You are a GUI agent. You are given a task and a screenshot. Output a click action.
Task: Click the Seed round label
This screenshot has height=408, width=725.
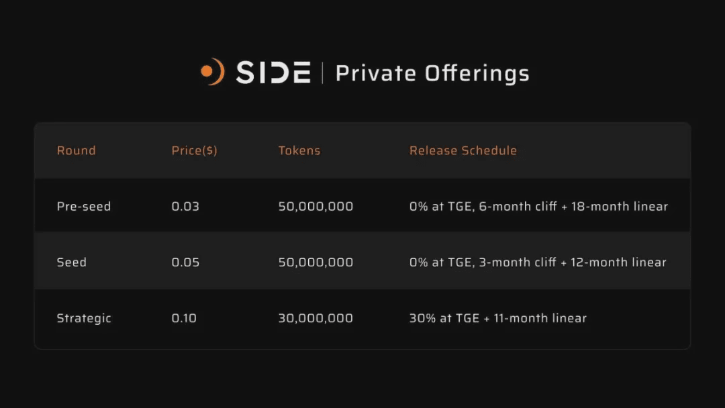pos(72,262)
